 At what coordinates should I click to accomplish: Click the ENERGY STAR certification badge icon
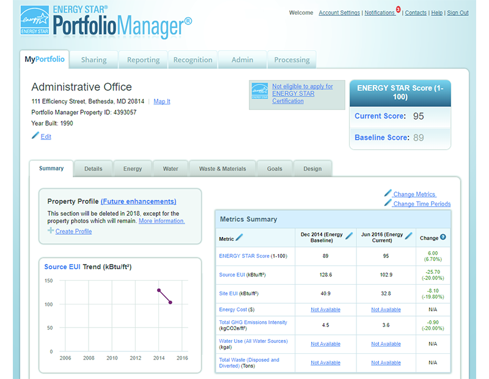[259, 91]
